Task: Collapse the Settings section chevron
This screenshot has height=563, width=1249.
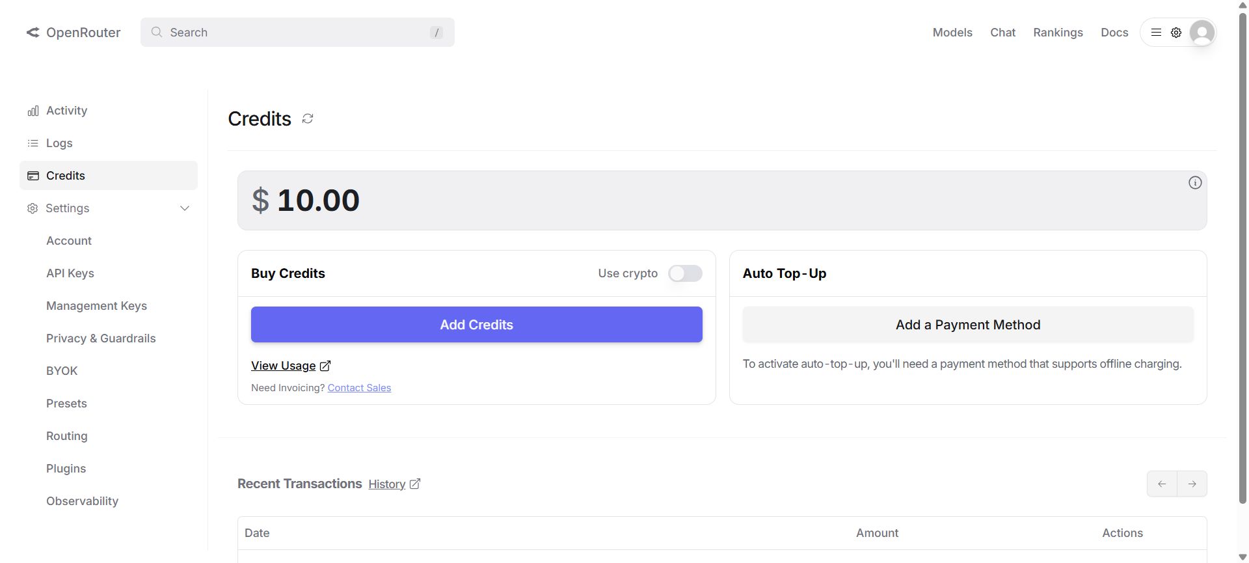Action: (185, 208)
